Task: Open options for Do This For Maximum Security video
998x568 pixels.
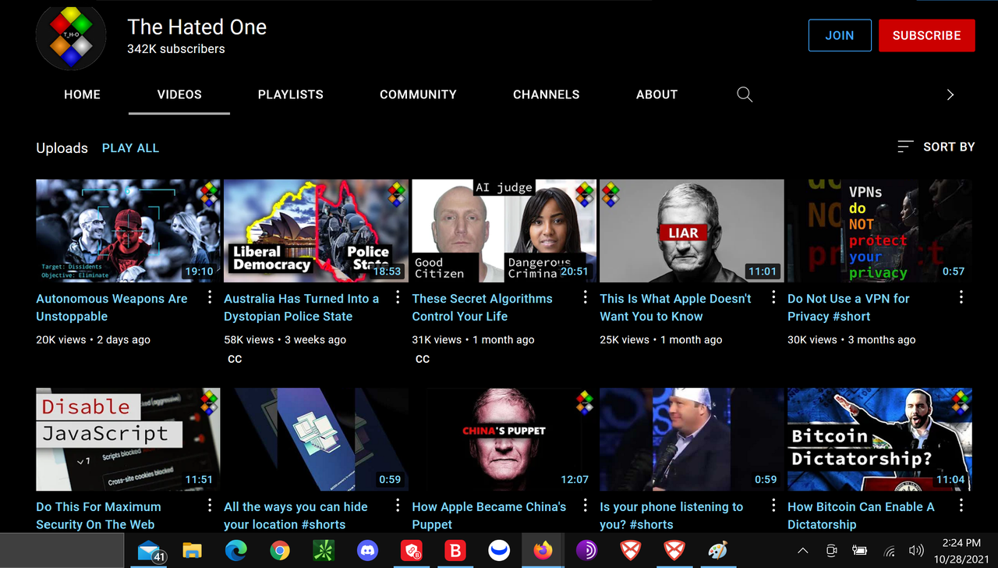Action: [210, 506]
